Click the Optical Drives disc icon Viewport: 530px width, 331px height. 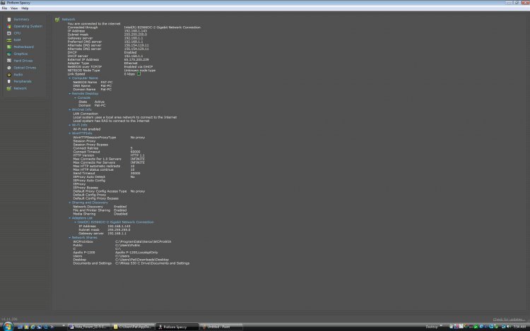pos(9,68)
